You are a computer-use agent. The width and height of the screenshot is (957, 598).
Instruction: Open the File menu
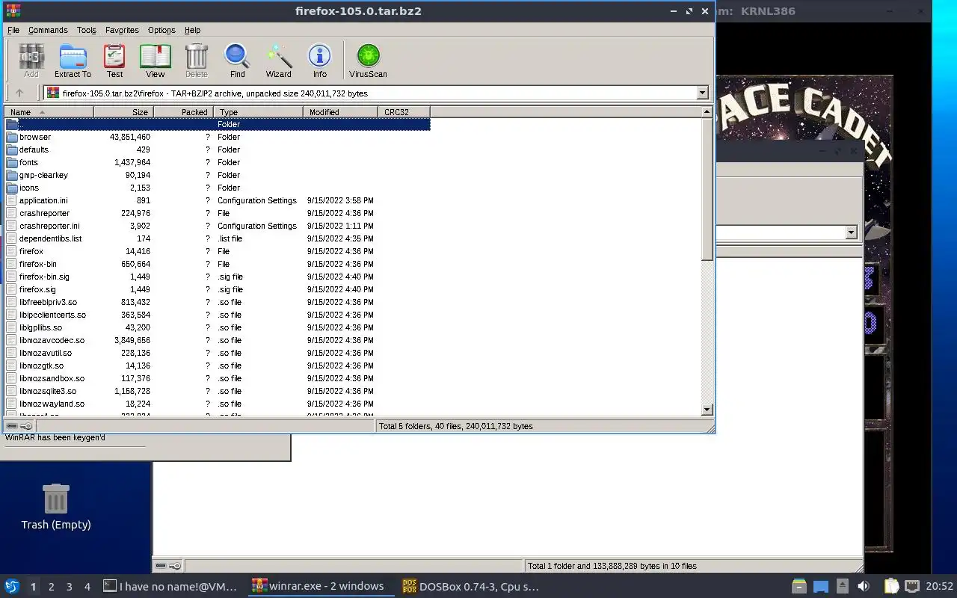click(x=13, y=30)
